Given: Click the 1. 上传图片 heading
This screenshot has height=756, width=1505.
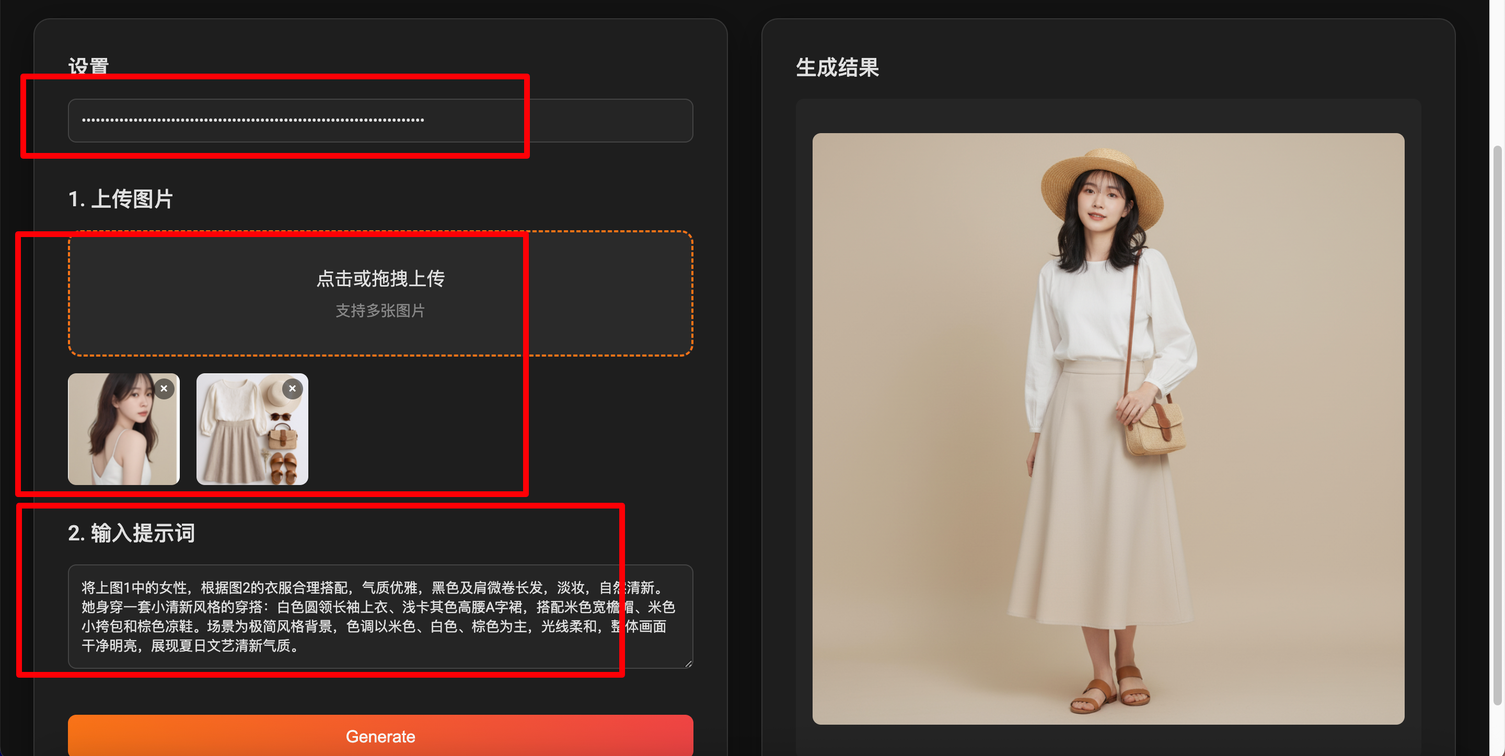Looking at the screenshot, I should (121, 199).
